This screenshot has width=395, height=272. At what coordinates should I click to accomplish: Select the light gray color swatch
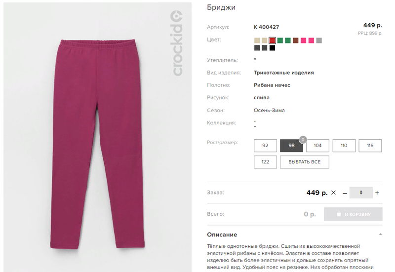pos(319,40)
